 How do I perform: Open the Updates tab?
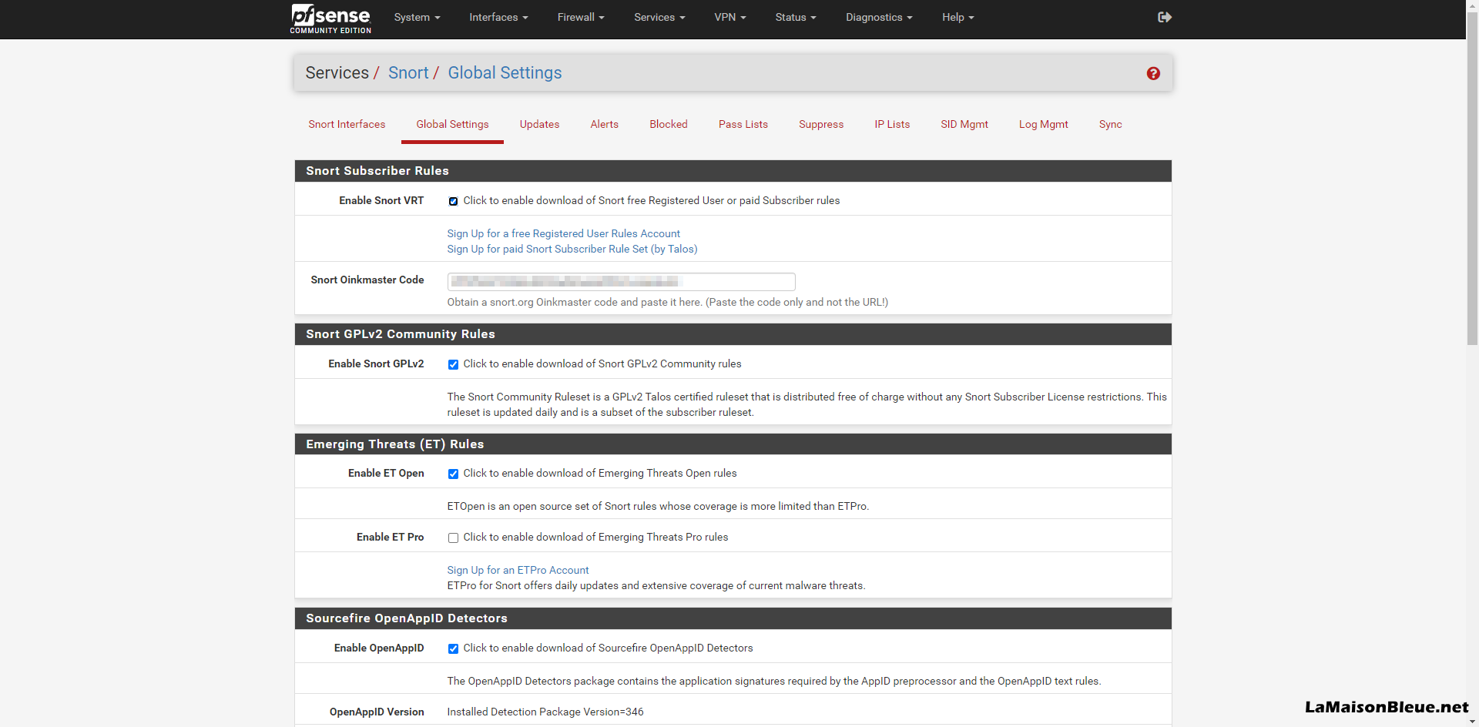539,124
